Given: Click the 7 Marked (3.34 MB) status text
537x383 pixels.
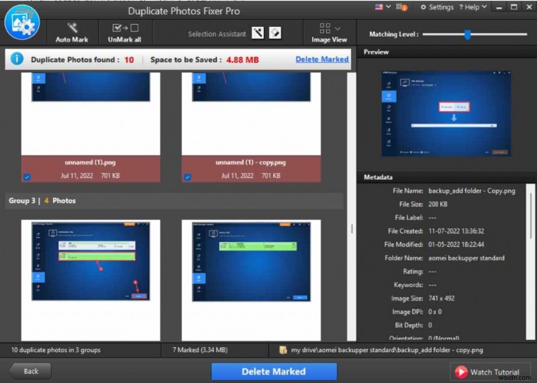Looking at the screenshot, I should coord(200,350).
